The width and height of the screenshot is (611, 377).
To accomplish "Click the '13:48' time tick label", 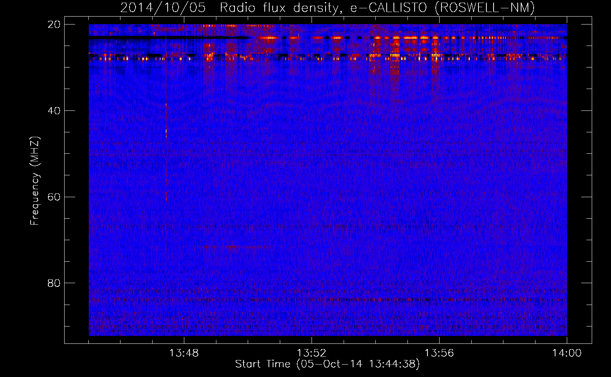I will (184, 353).
